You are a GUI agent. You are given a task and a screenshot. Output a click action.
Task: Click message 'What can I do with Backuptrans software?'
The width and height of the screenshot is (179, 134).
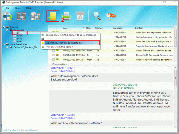pos(76,123)
